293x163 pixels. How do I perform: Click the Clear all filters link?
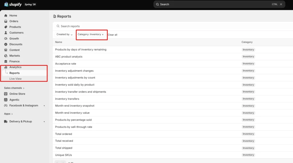coord(112,35)
